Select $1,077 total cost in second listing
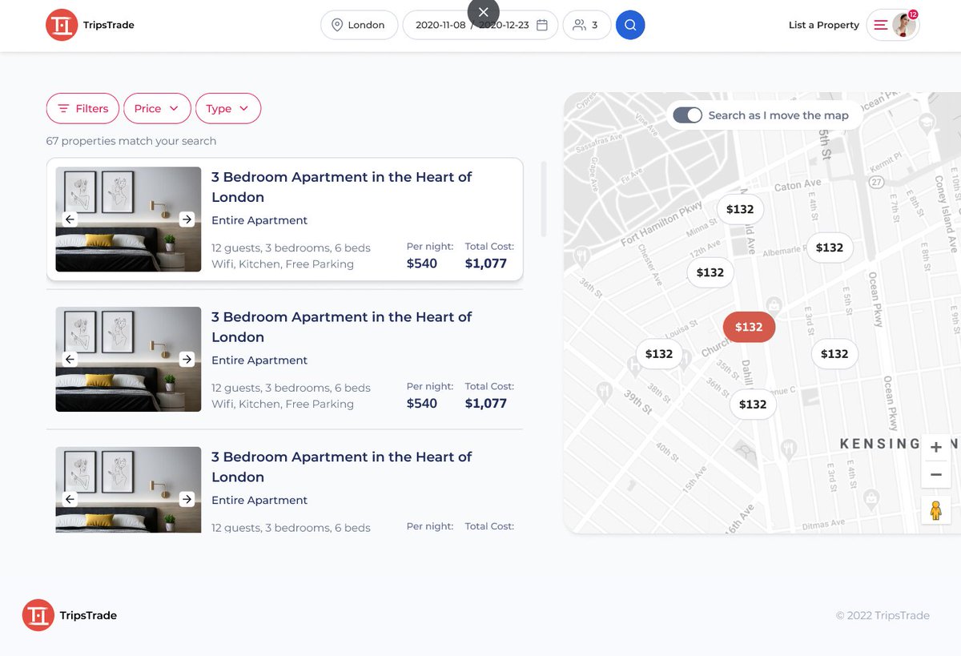Screen dimensions: 961x656 pos(486,404)
